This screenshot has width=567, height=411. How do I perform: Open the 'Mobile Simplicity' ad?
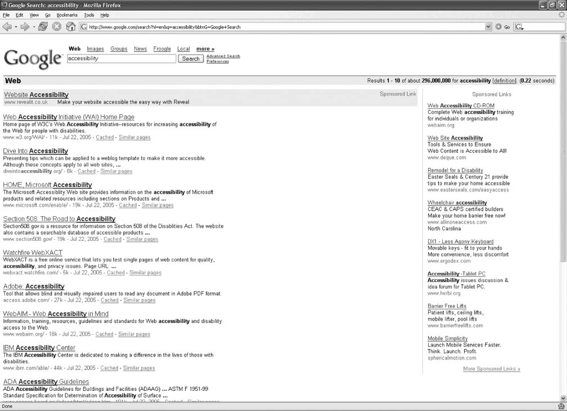click(x=448, y=339)
